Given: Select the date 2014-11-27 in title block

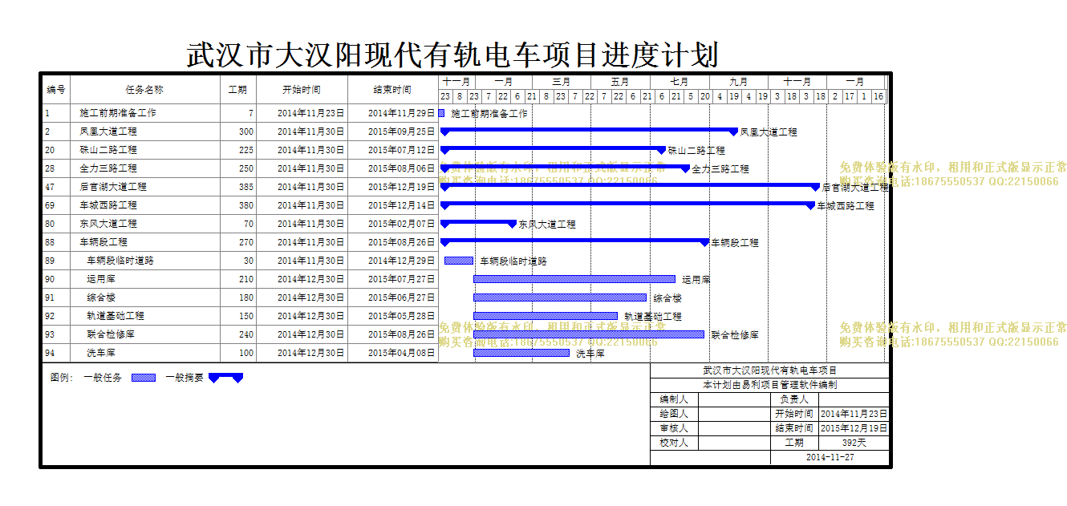Looking at the screenshot, I should (x=830, y=457).
